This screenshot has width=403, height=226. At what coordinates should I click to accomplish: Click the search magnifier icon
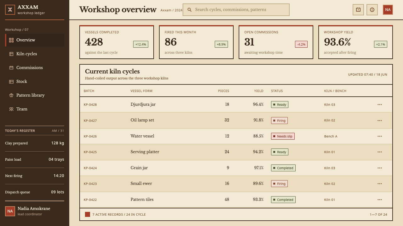(x=190, y=10)
